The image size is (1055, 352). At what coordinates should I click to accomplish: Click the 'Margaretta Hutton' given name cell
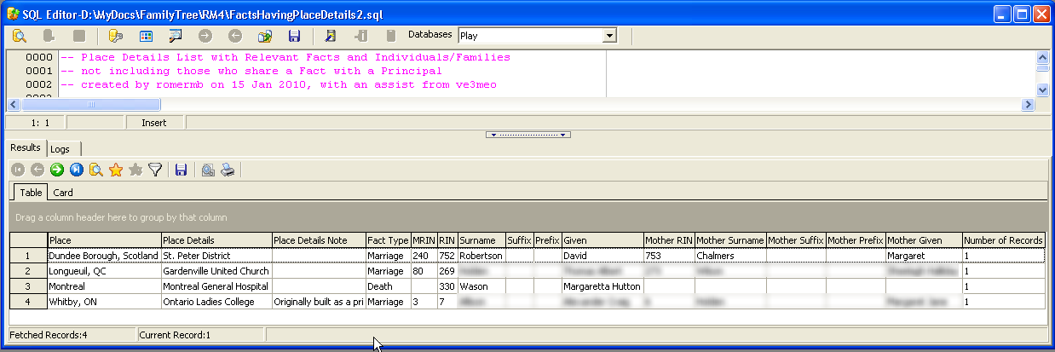coord(602,286)
